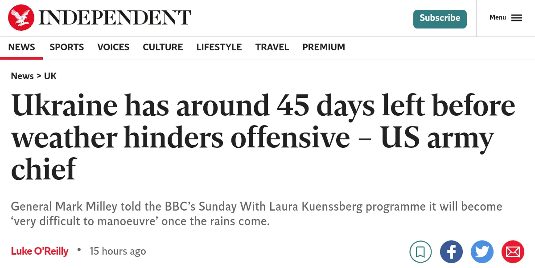Share article via email icon

513,252
